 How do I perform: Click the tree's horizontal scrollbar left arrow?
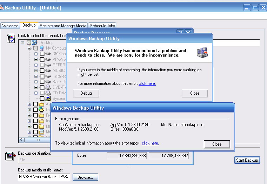click(21, 140)
